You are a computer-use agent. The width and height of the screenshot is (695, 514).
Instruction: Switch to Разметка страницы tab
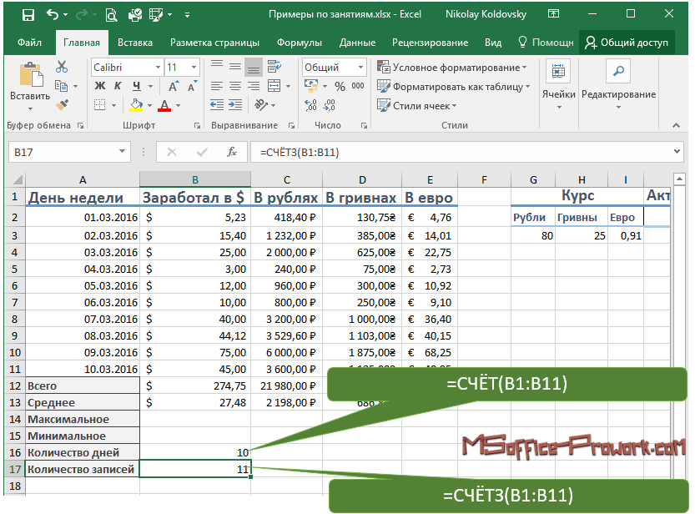click(x=214, y=43)
